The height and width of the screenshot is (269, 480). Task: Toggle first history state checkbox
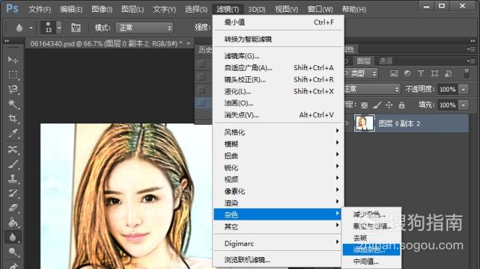click(x=201, y=64)
